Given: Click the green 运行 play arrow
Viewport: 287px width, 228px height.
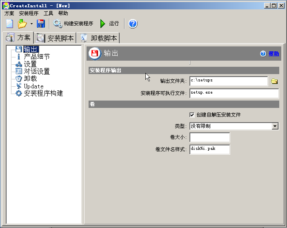Looking at the screenshot, I should coord(102,24).
